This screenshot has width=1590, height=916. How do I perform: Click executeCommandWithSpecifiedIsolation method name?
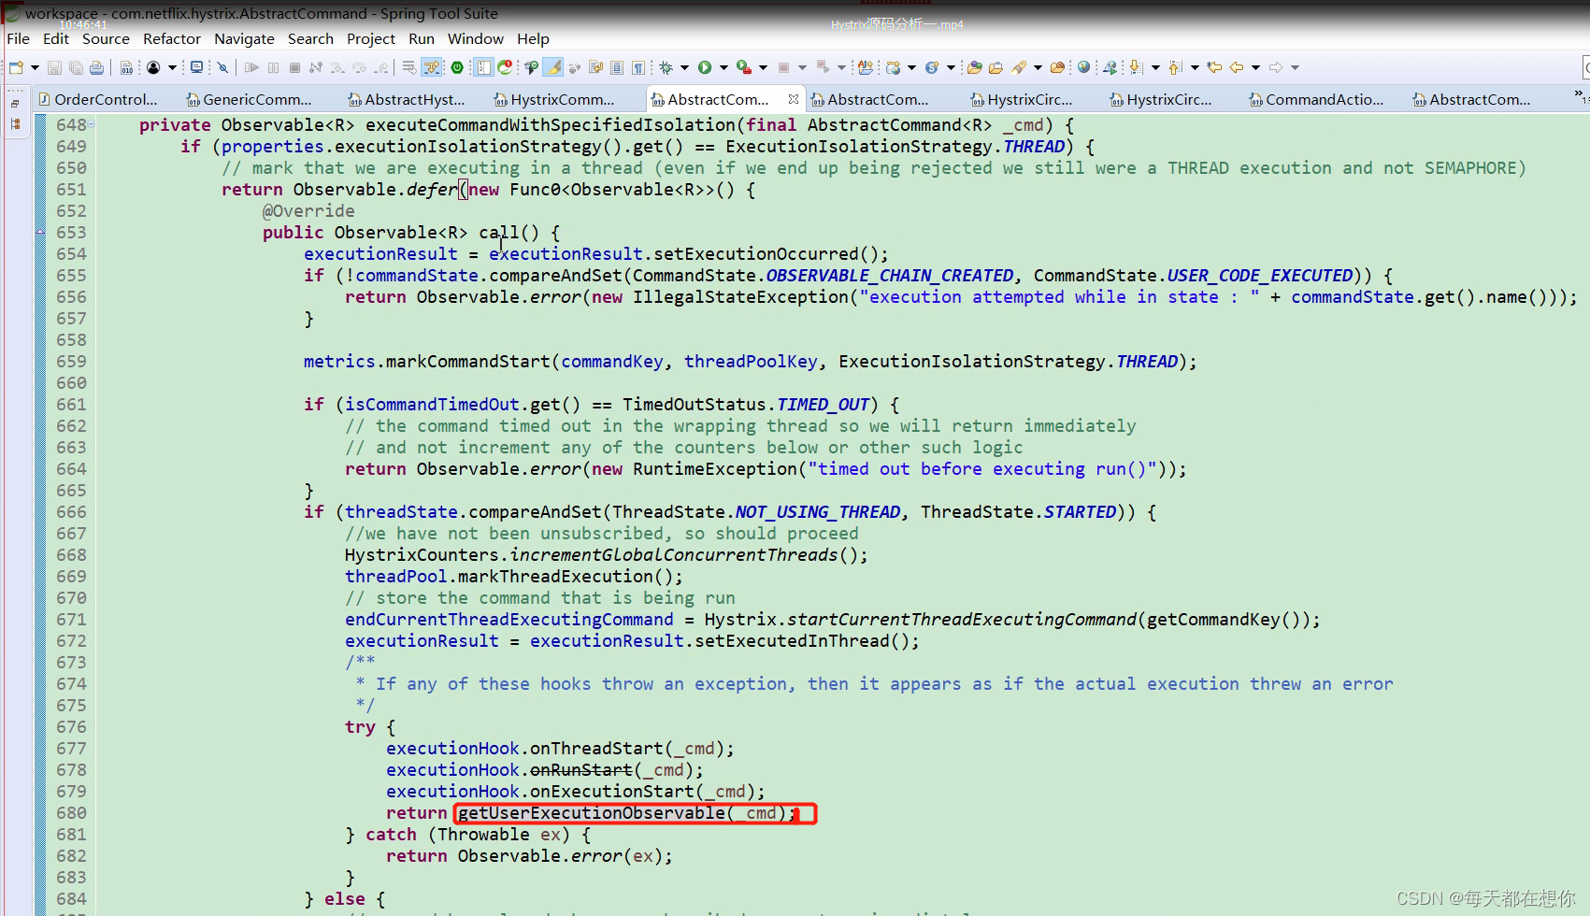pos(551,125)
